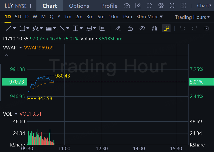The width and height of the screenshot is (214, 152).
Task: Switch to 15m interval
Action: (127, 17)
